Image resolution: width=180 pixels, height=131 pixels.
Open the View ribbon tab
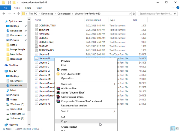pyautogui.click(x=39, y=8)
